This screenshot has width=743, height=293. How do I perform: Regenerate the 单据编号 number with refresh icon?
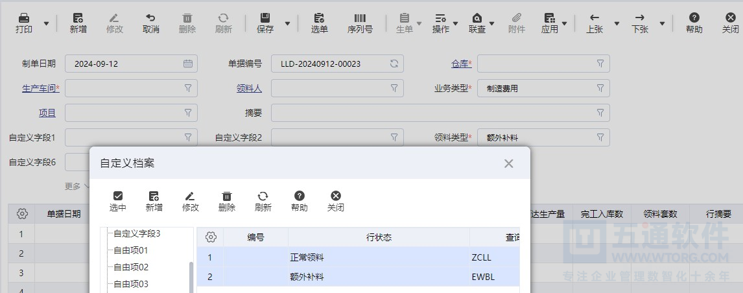click(394, 64)
